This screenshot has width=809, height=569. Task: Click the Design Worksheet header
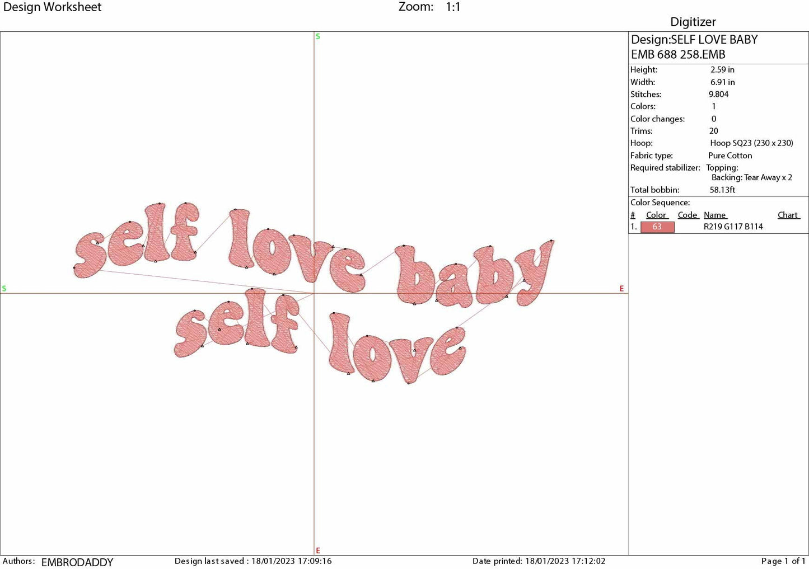53,7
